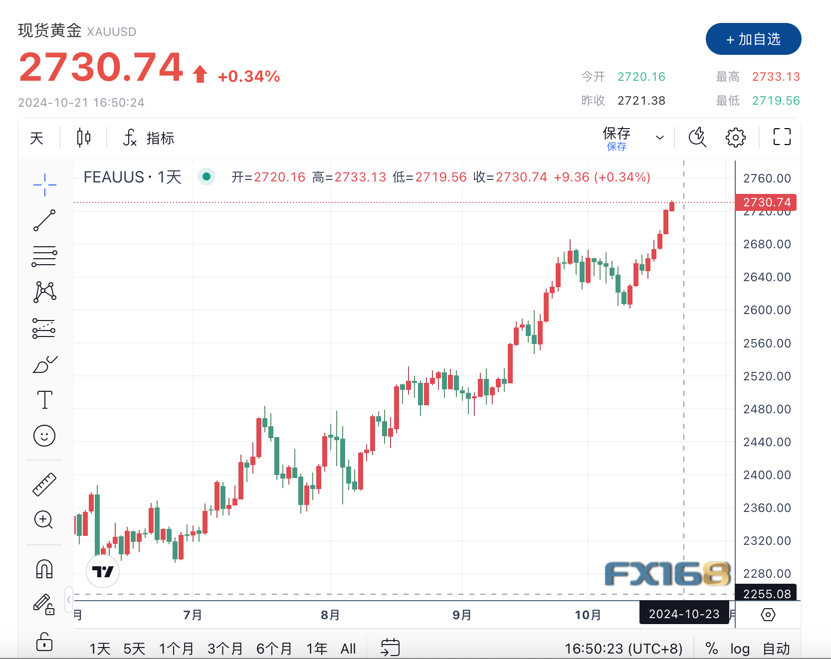The width and height of the screenshot is (831, 659).
Task: Open the horizontal lines fib tool
Action: 44,256
